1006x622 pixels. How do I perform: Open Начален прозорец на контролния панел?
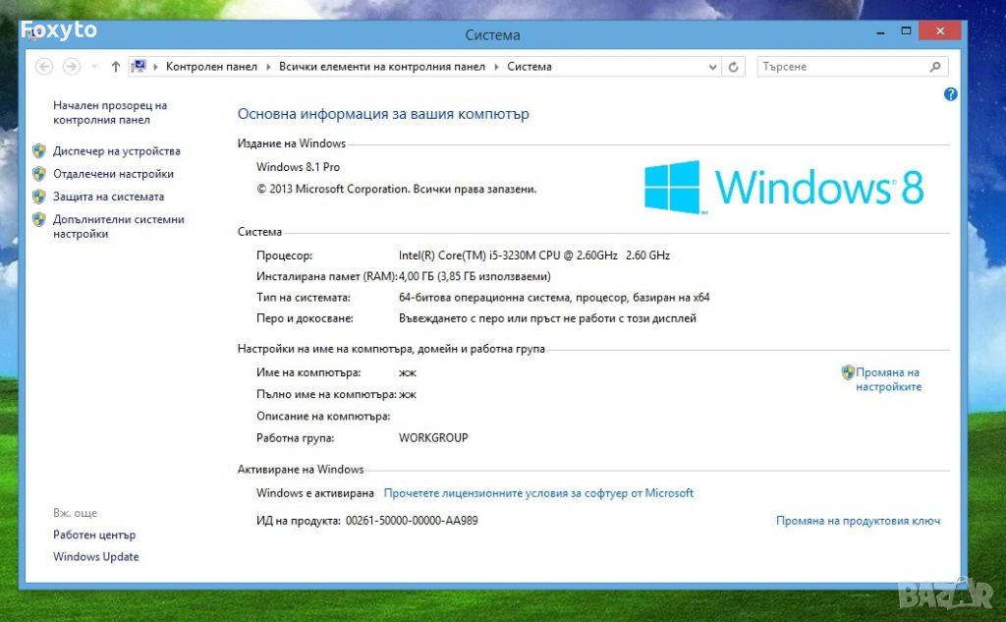[x=110, y=112]
